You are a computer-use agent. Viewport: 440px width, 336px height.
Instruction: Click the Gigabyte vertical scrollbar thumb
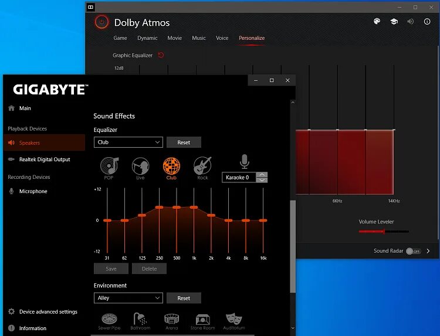coord(293,246)
